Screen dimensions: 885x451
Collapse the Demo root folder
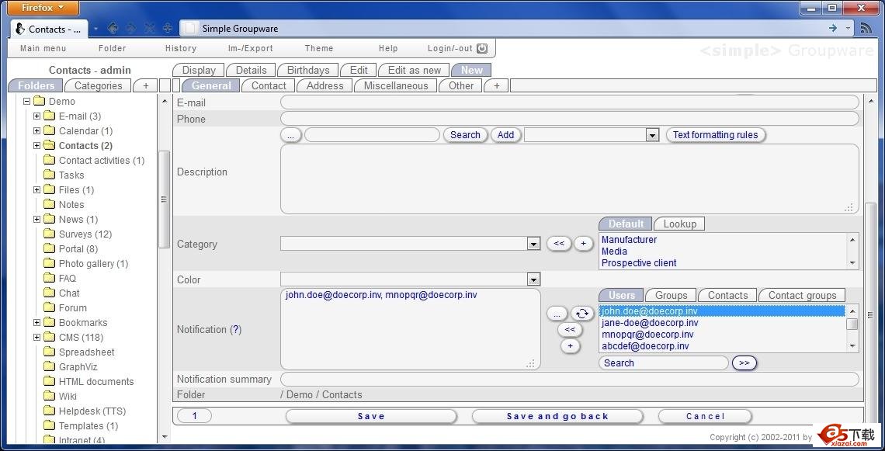(26, 101)
